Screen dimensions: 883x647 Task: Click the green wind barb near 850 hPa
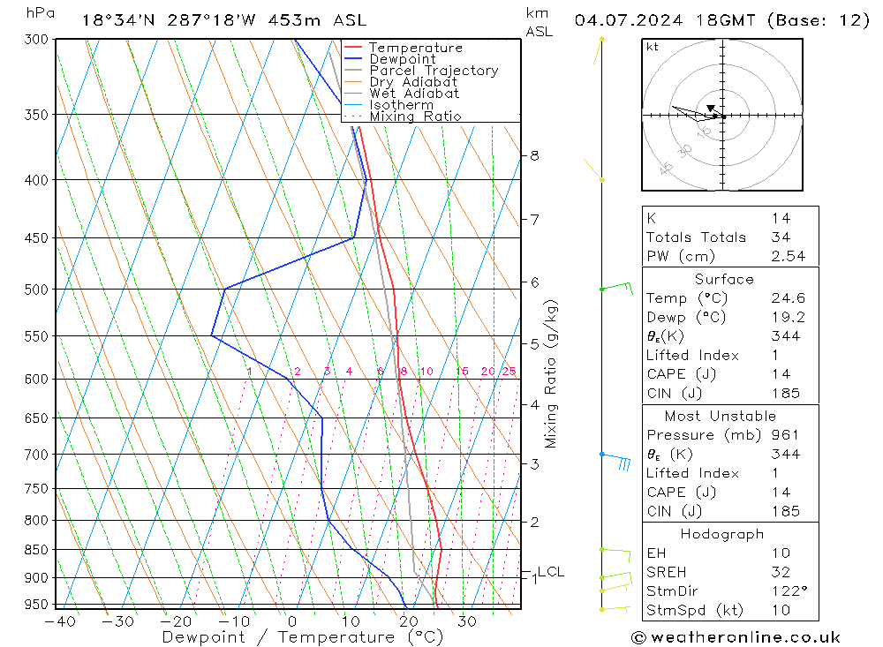tap(615, 554)
